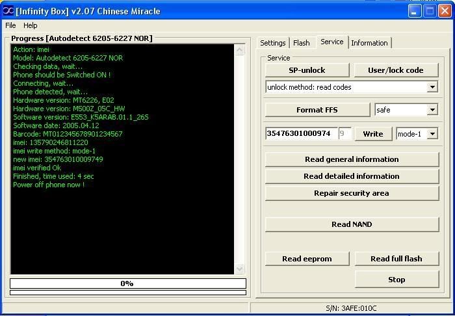Click the Format FFS button
Screen dimensions: 455x316
[x=317, y=110]
